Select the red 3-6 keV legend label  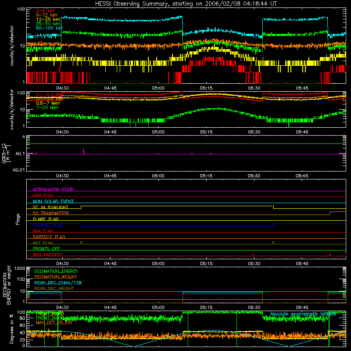tap(45, 11)
